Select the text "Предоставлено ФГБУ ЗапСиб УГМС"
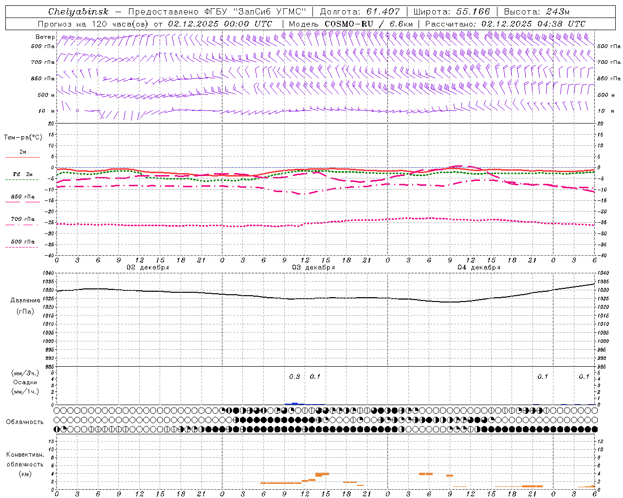The height and width of the screenshot is (498, 623). point(217,12)
